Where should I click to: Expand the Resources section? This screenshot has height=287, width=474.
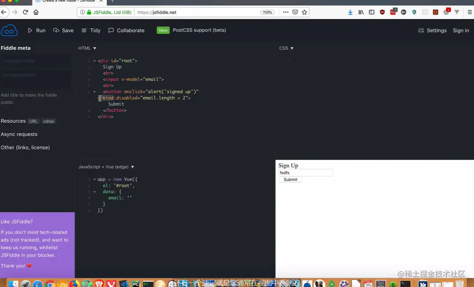click(13, 121)
